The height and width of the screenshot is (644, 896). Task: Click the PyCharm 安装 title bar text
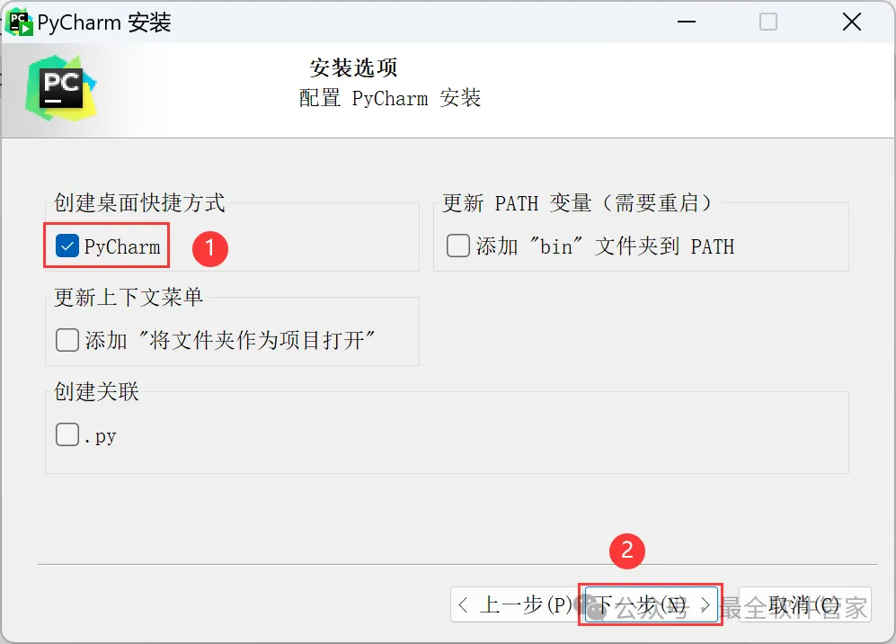coord(104,22)
